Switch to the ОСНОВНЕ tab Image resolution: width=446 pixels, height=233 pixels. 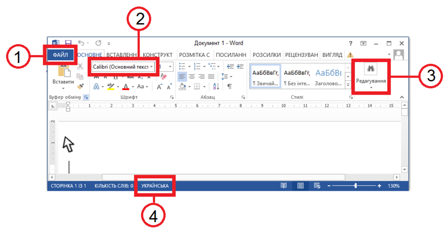[x=90, y=54]
